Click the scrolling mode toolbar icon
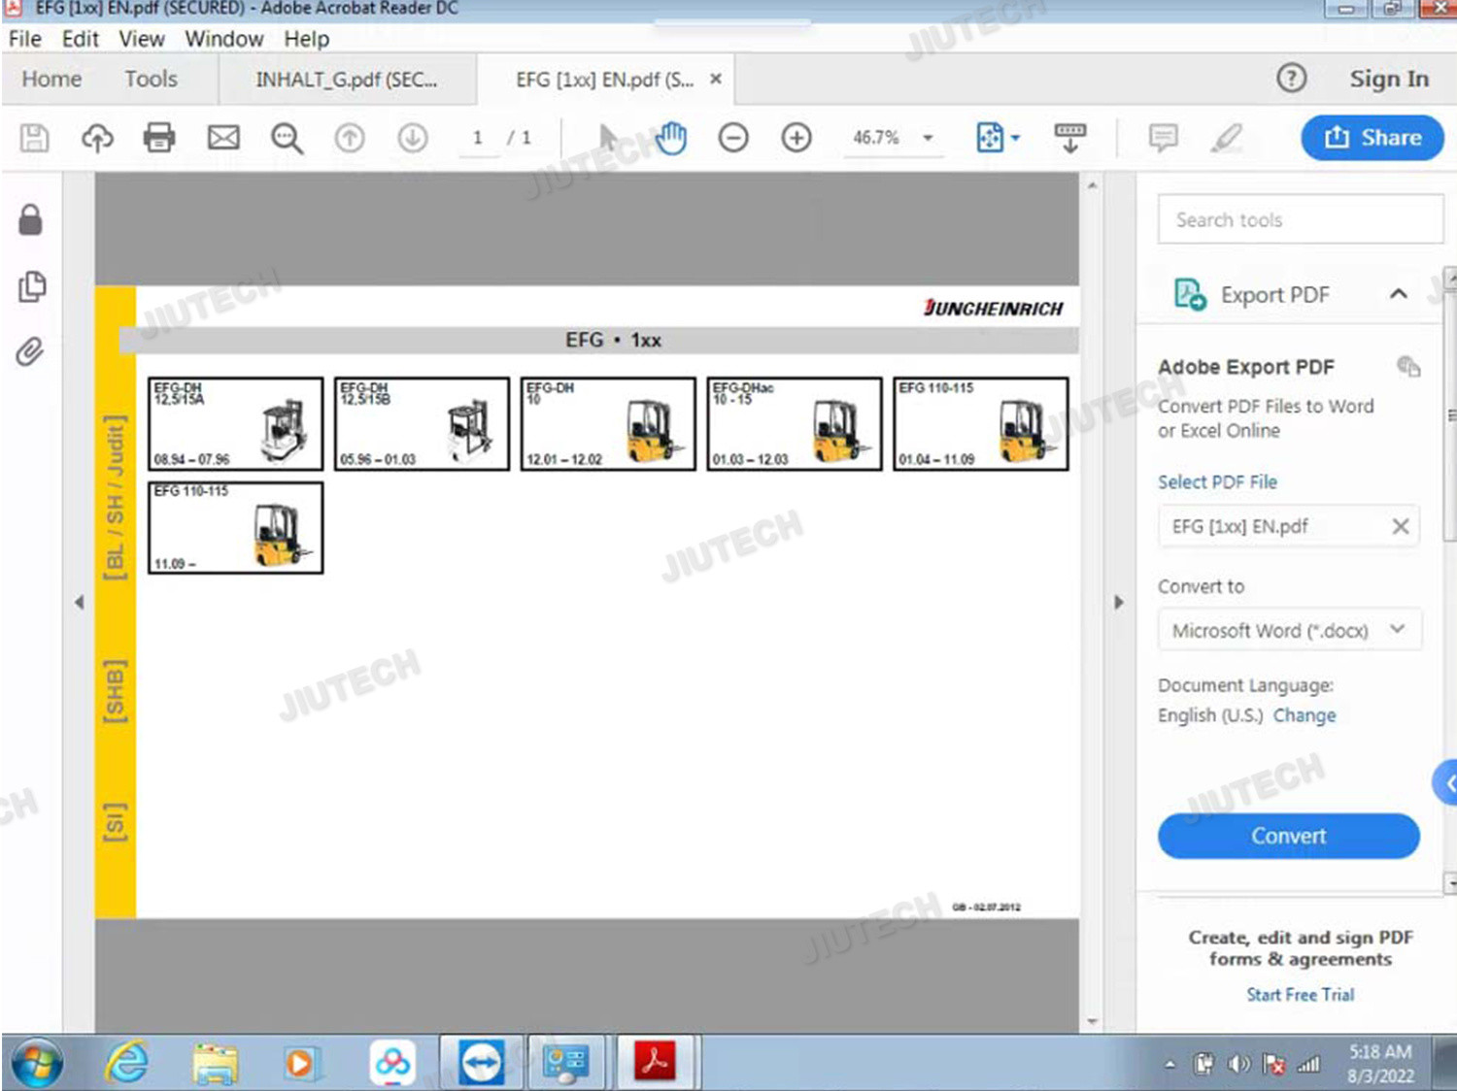The width and height of the screenshot is (1457, 1091). point(1070,138)
